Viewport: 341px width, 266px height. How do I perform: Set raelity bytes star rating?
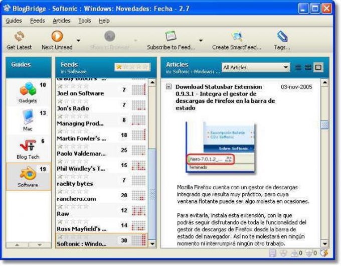(73, 177)
